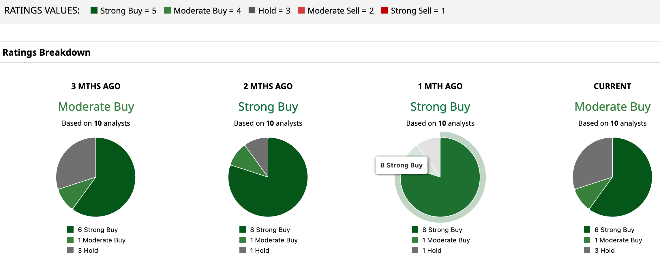Click the Moderate Buy rating text under CURRENT
This screenshot has height=260, width=660.
(x=612, y=107)
